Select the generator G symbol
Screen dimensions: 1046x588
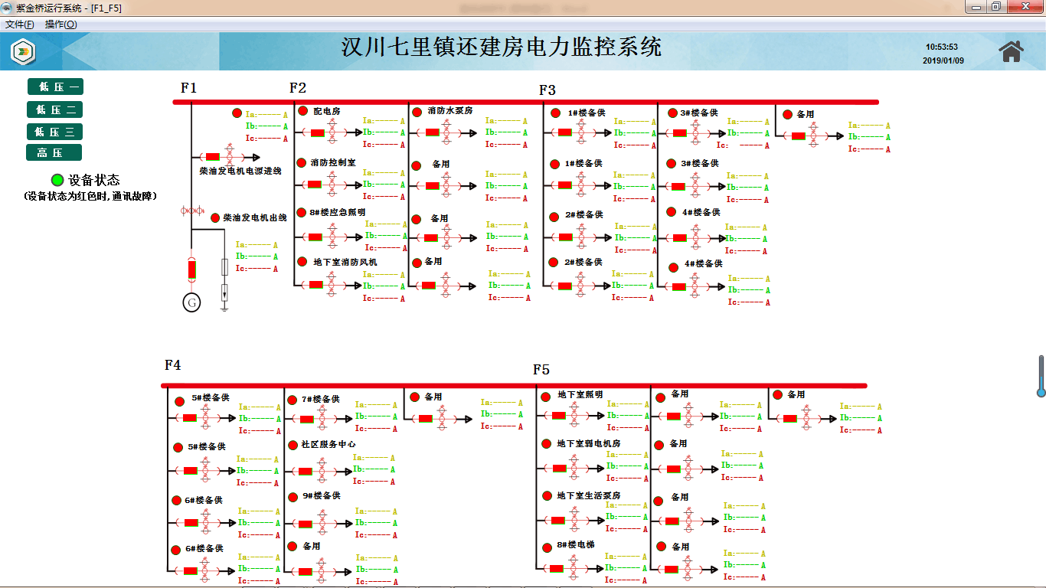coord(192,302)
